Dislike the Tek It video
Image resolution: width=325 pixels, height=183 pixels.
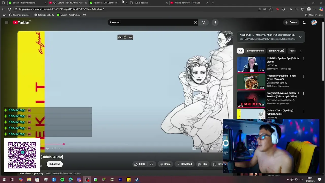coord(151,164)
